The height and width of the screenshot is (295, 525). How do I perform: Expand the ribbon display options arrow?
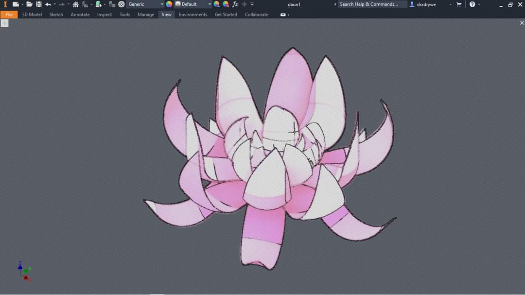(x=289, y=15)
